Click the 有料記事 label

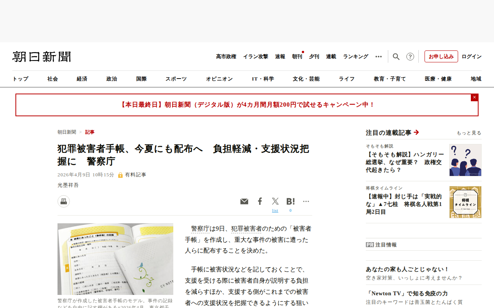(135, 175)
